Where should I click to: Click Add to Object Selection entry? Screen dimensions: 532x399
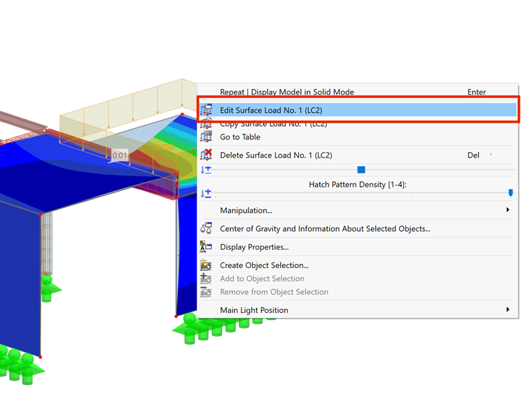pos(356,279)
